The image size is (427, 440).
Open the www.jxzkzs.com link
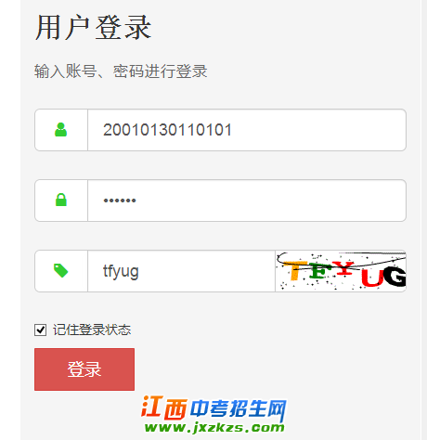pyautogui.click(x=214, y=428)
